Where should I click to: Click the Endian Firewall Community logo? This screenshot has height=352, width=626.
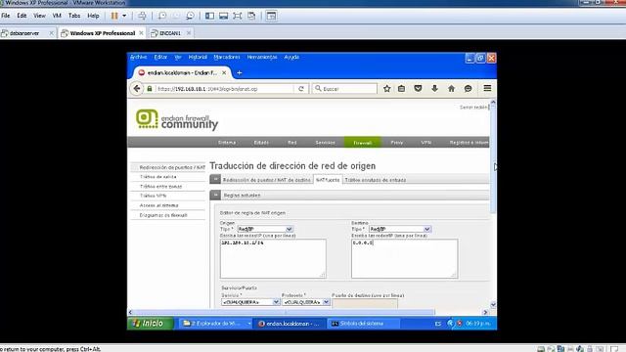[x=177, y=119]
